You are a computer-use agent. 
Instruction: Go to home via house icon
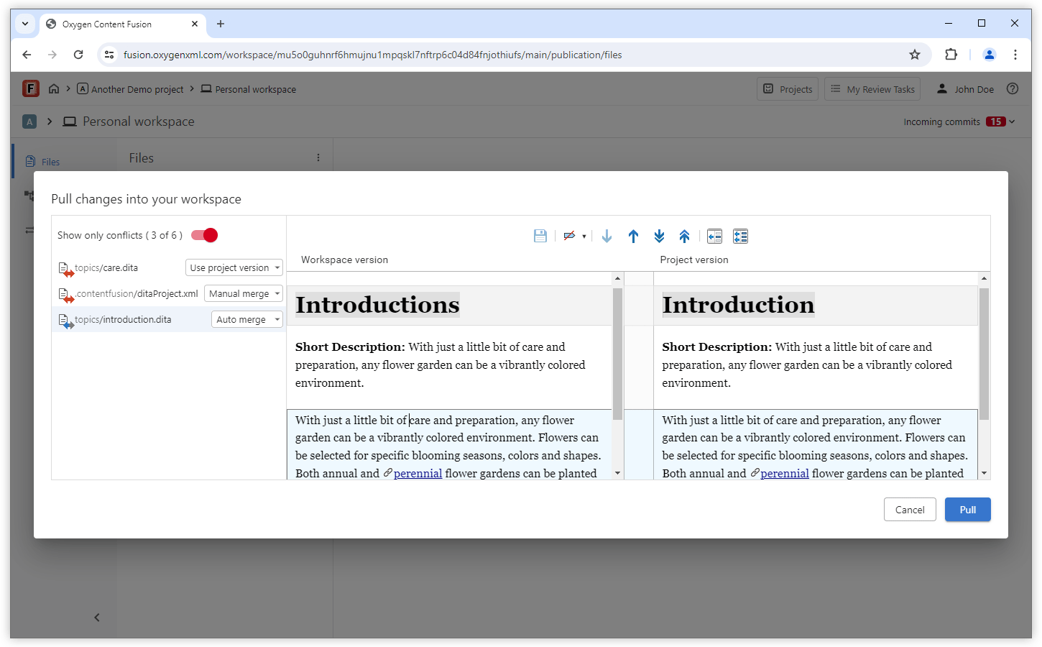[54, 88]
